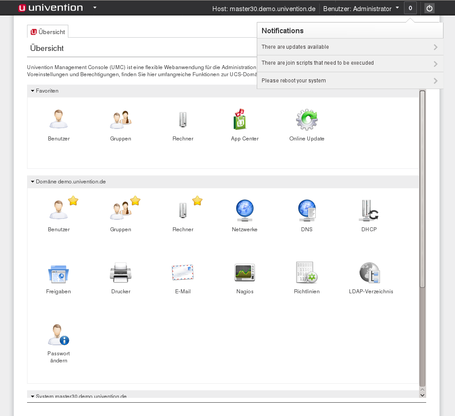Open dropdown arrow next to univention logo

pos(95,8)
